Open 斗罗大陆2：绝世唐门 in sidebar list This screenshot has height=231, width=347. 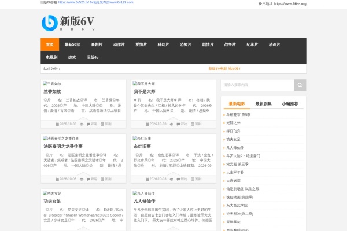coord(243,156)
